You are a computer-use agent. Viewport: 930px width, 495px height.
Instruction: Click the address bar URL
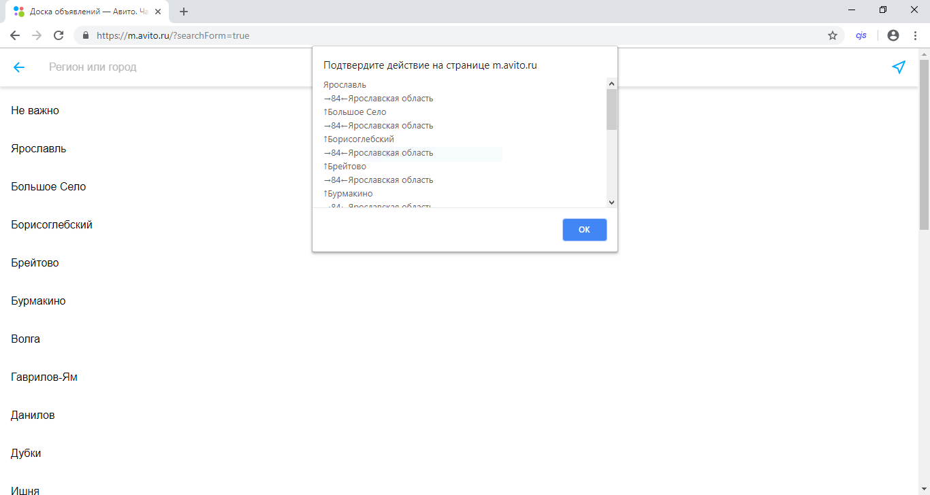(x=173, y=35)
